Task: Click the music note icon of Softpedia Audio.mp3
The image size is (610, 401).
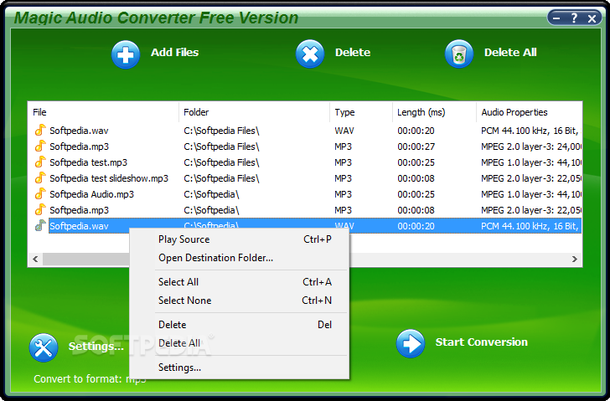Action: [x=40, y=194]
